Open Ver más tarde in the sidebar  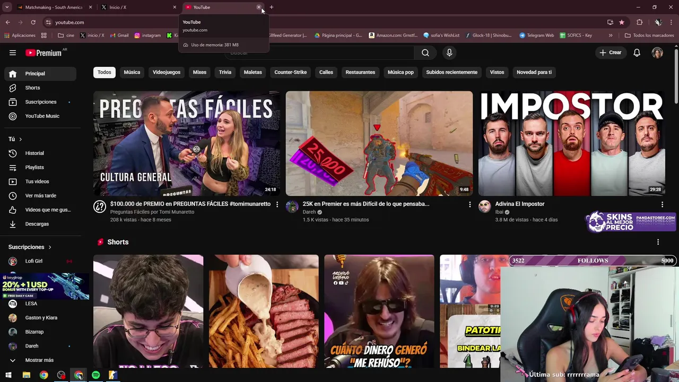click(40, 196)
